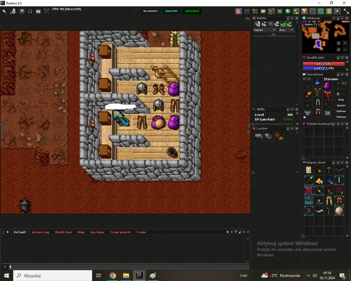
Task: Click the red spellbook in inventory shield slot
Action: coord(327,95)
